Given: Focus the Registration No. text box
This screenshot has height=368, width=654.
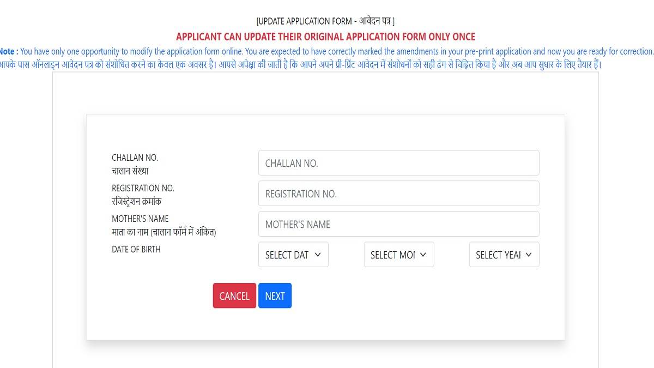Looking at the screenshot, I should (x=398, y=194).
